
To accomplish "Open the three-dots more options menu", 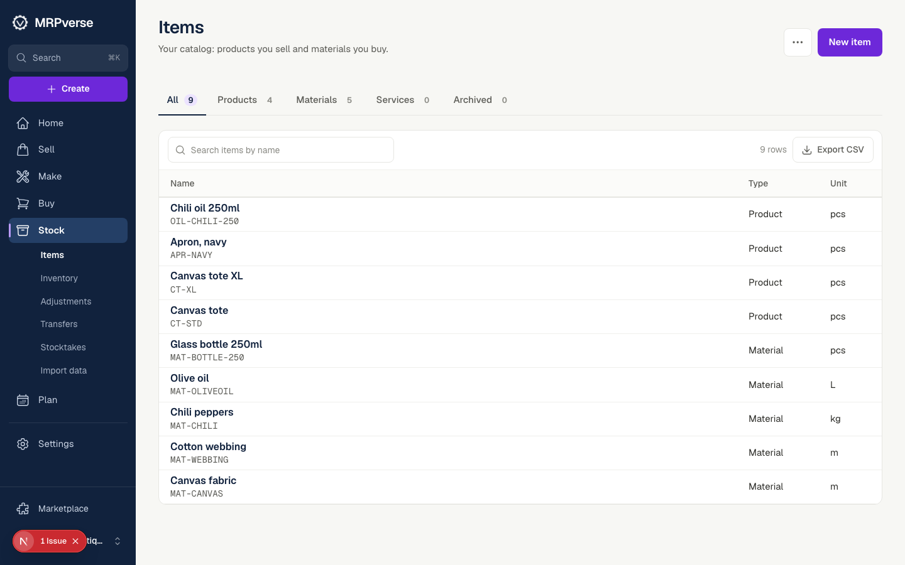I will (798, 42).
